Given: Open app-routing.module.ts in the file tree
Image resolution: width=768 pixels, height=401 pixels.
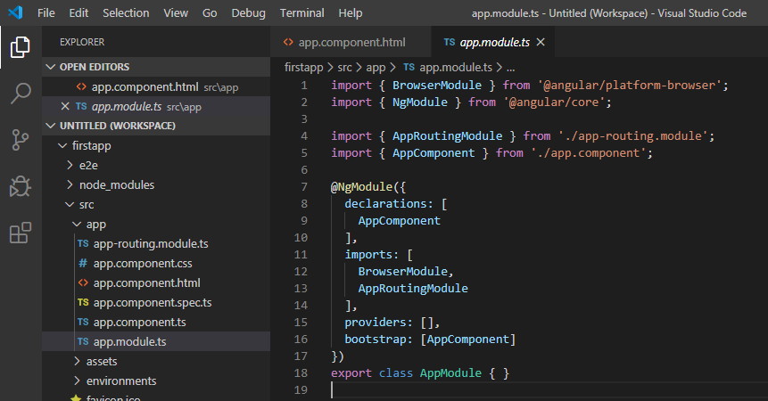Looking at the screenshot, I should [x=156, y=243].
